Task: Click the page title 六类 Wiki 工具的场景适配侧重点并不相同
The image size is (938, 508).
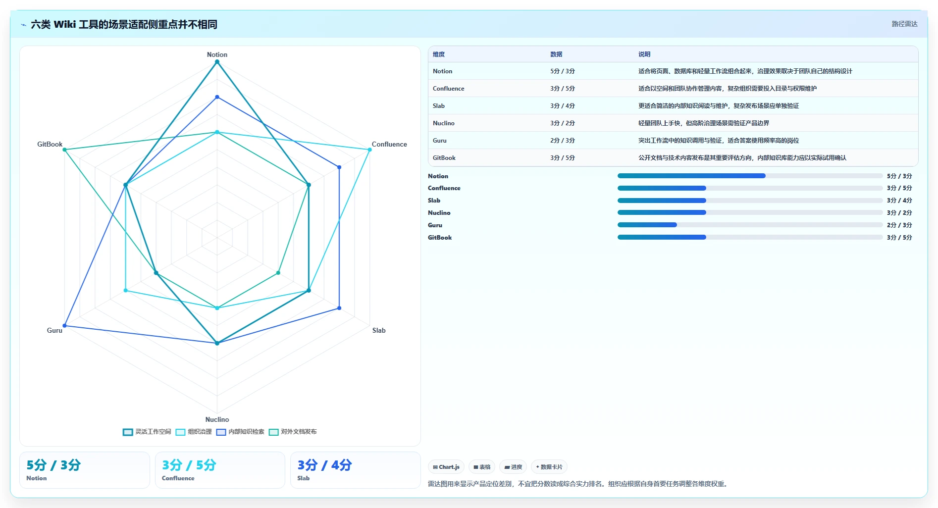Action: point(124,24)
